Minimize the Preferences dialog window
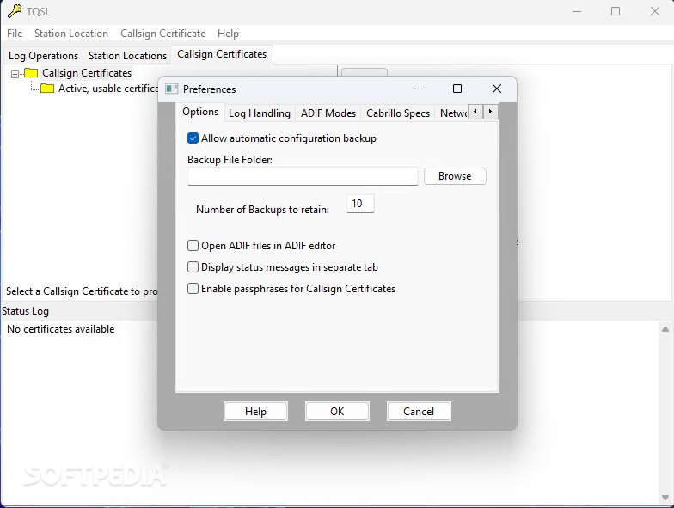 point(419,89)
